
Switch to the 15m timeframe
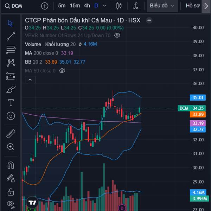pyautogui.click(x=75, y=6)
